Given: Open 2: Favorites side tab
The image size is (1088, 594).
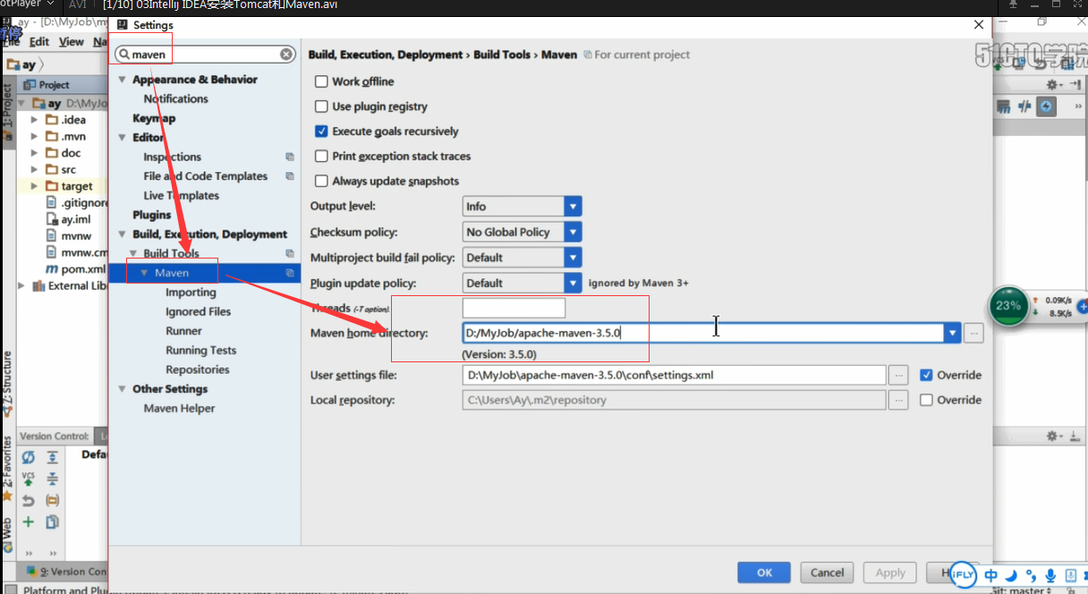Looking at the screenshot, I should 7,467.
